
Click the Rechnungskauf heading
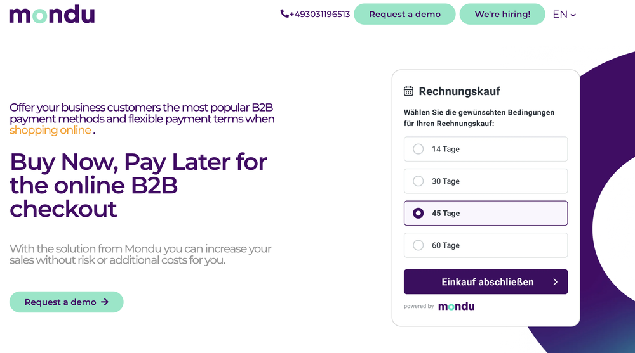[x=459, y=91]
